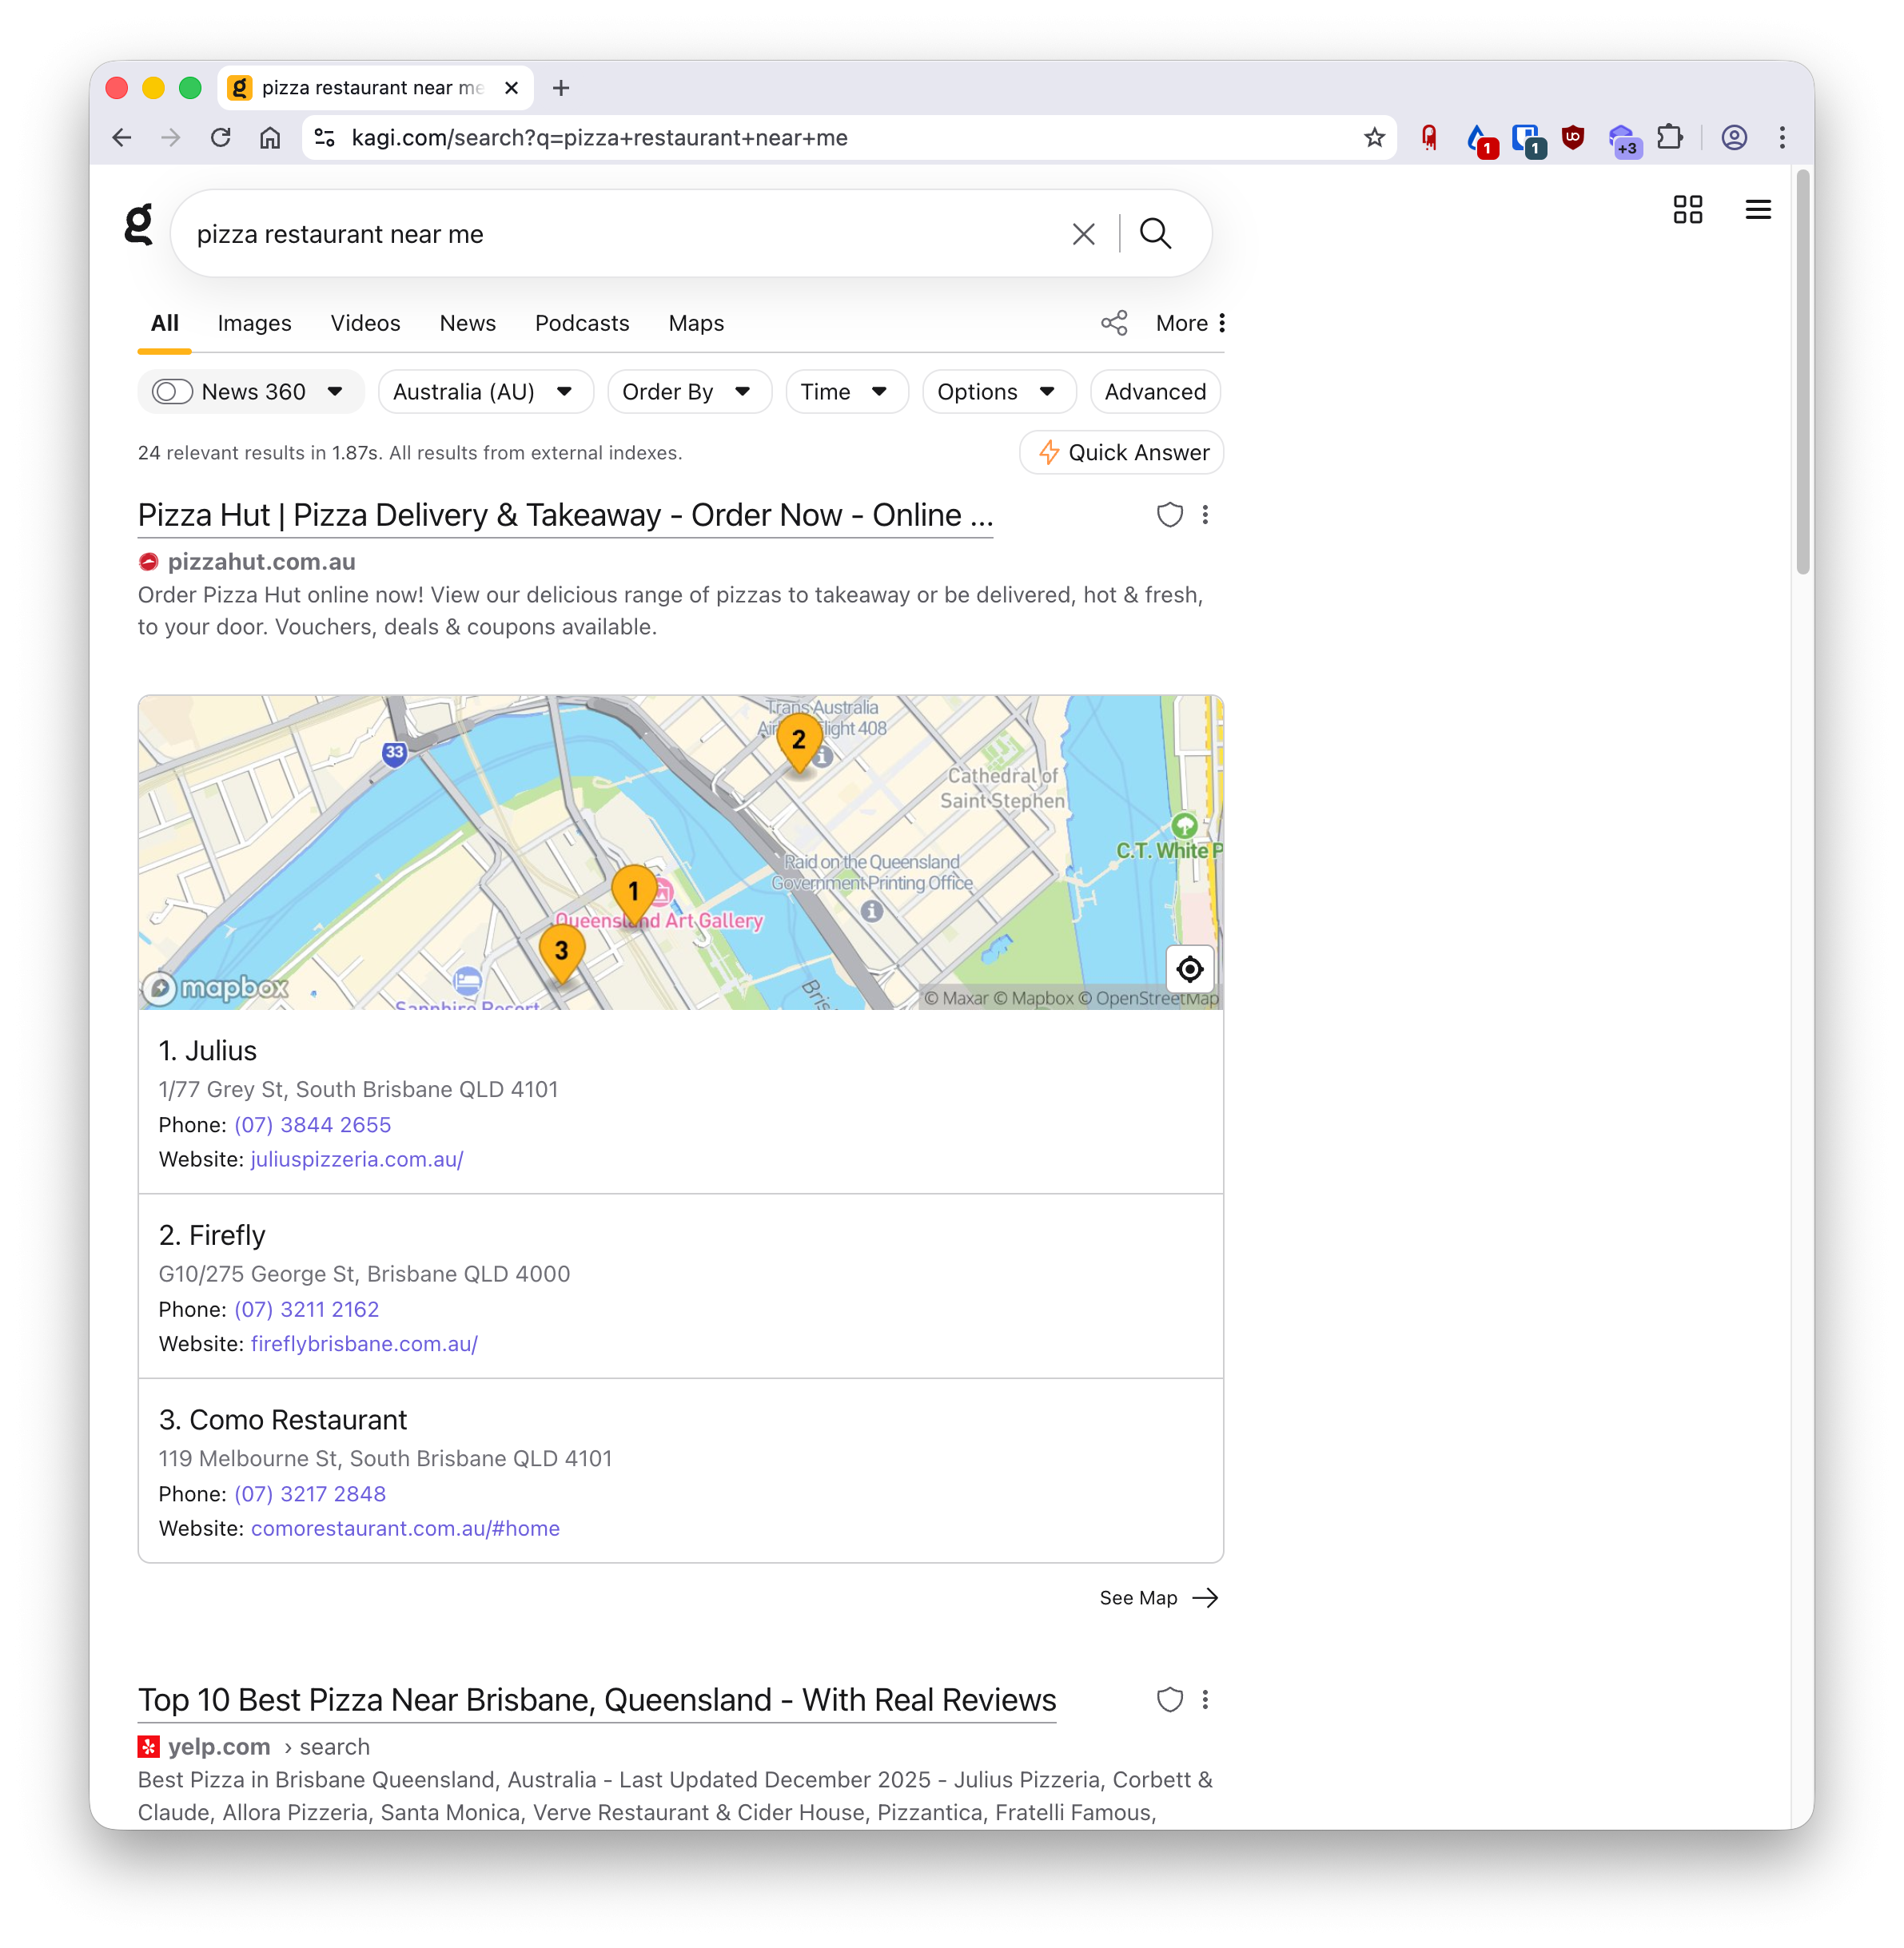1904x1948 pixels.
Task: Open the share results icon
Action: pos(1114,323)
